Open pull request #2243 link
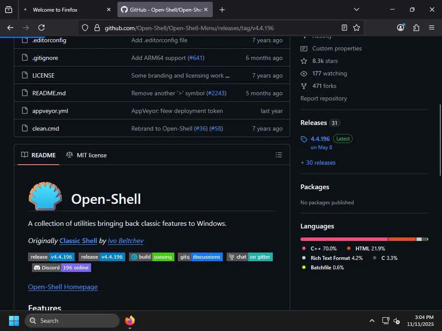The width and height of the screenshot is (442, 331). coord(216,93)
